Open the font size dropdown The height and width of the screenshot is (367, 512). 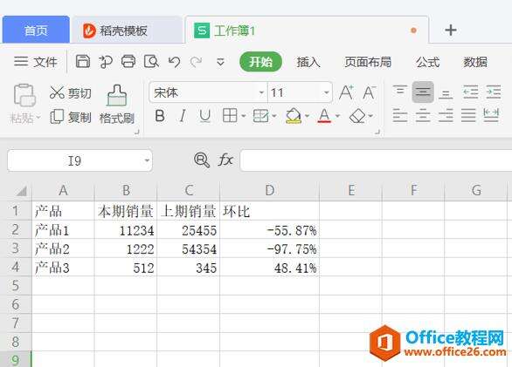[326, 92]
